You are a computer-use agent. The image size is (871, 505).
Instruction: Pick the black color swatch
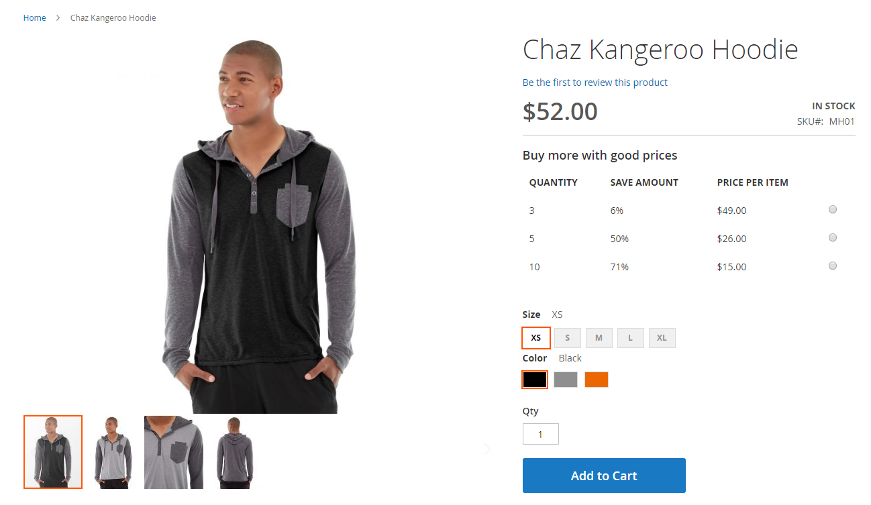coord(535,380)
